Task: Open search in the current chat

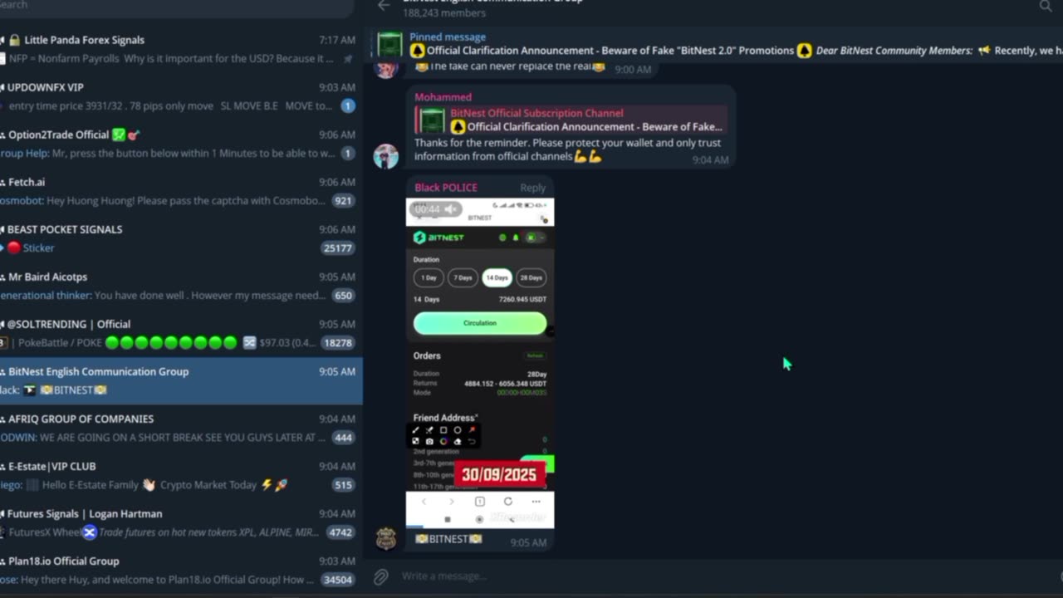Action: click(x=1045, y=6)
